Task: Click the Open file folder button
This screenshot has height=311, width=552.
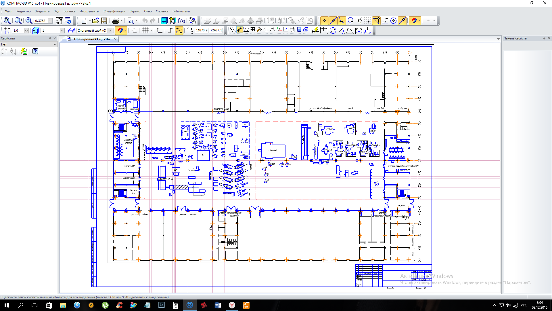Action: (95, 21)
